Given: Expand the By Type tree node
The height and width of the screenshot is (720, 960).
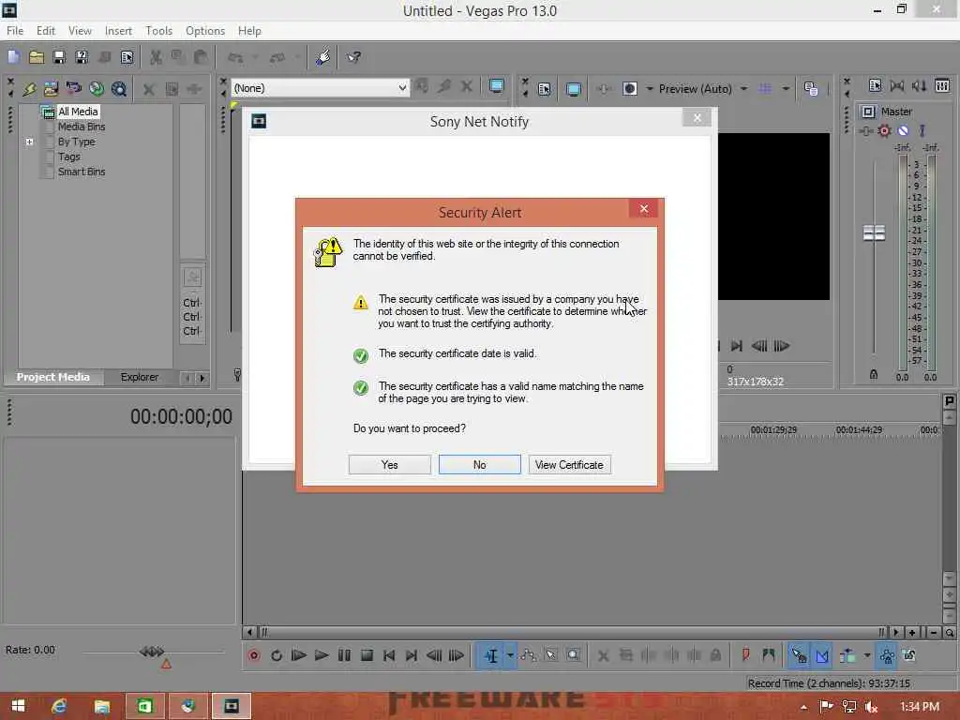Looking at the screenshot, I should [x=29, y=142].
